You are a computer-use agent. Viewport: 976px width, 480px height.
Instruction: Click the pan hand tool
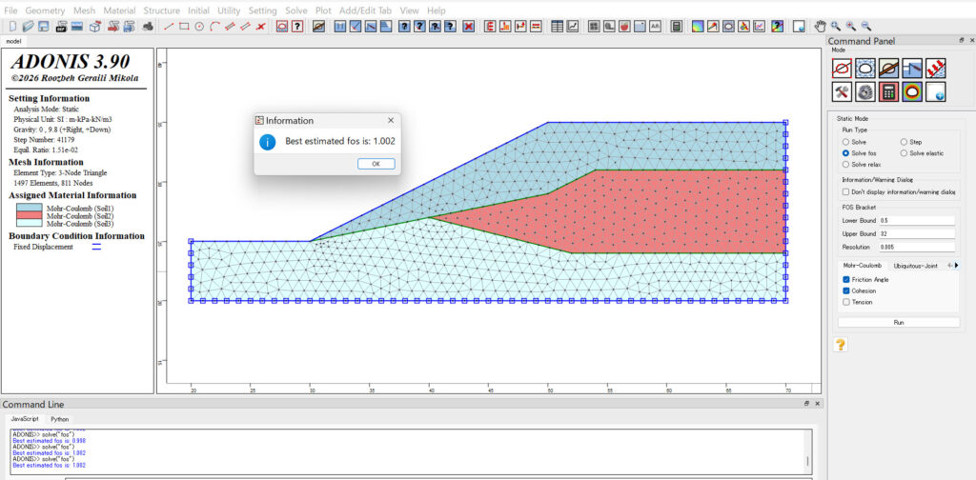point(821,27)
